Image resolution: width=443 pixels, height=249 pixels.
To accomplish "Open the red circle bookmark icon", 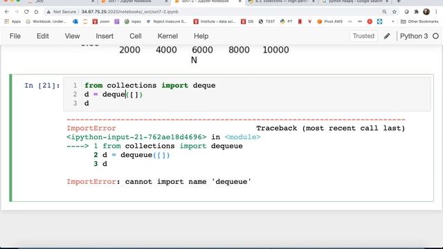I will coord(370,21).
